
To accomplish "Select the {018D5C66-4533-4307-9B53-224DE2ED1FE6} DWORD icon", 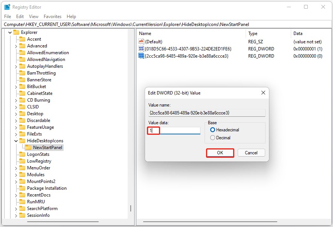I will [x=141, y=49].
